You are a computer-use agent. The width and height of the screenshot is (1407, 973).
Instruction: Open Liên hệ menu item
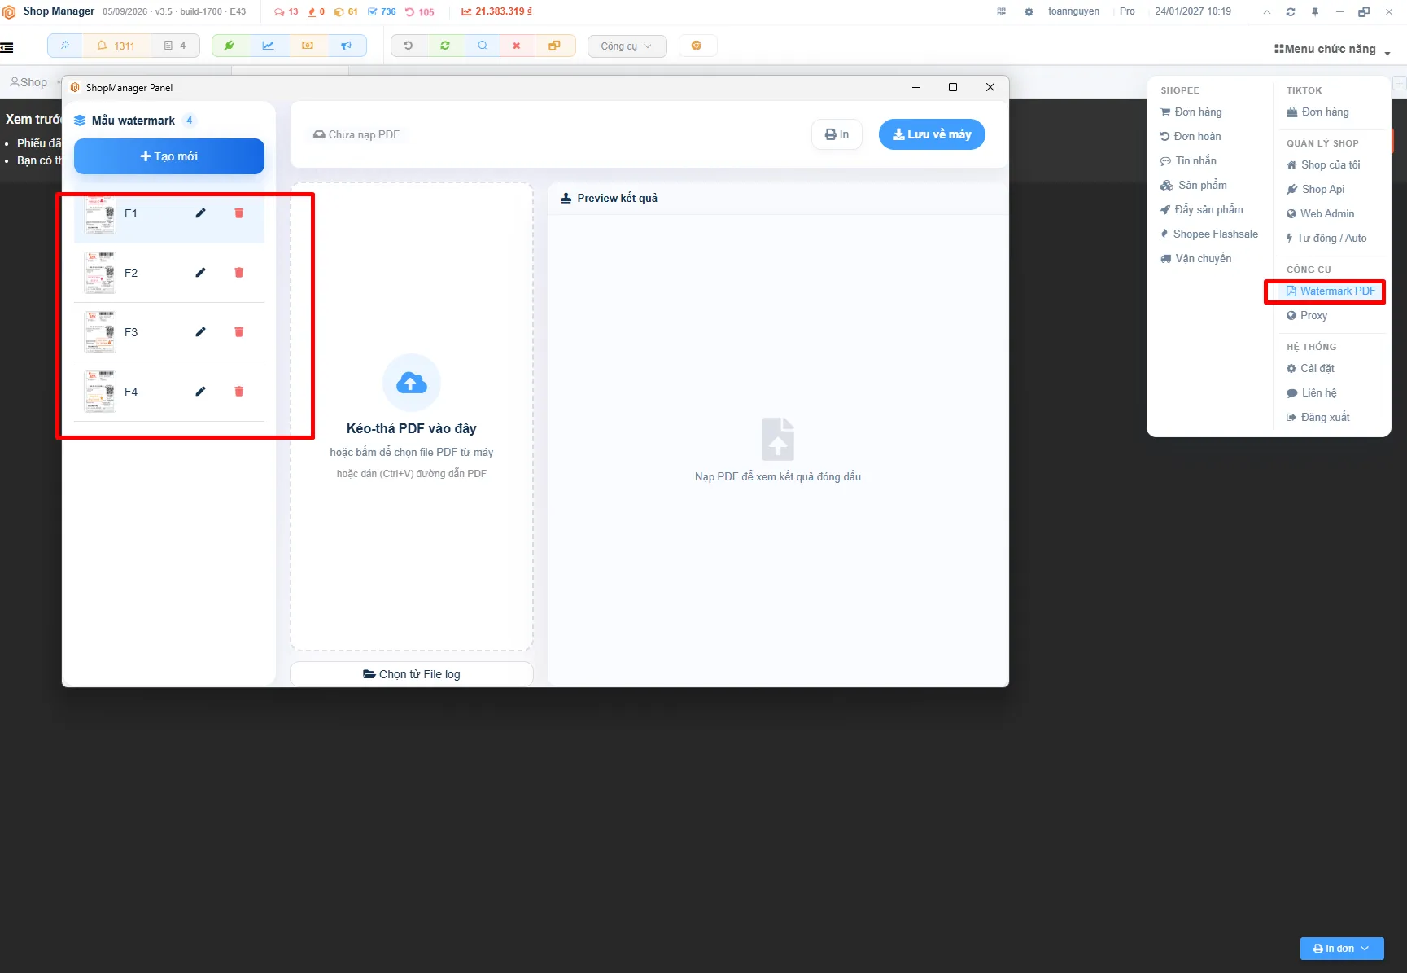(1312, 393)
